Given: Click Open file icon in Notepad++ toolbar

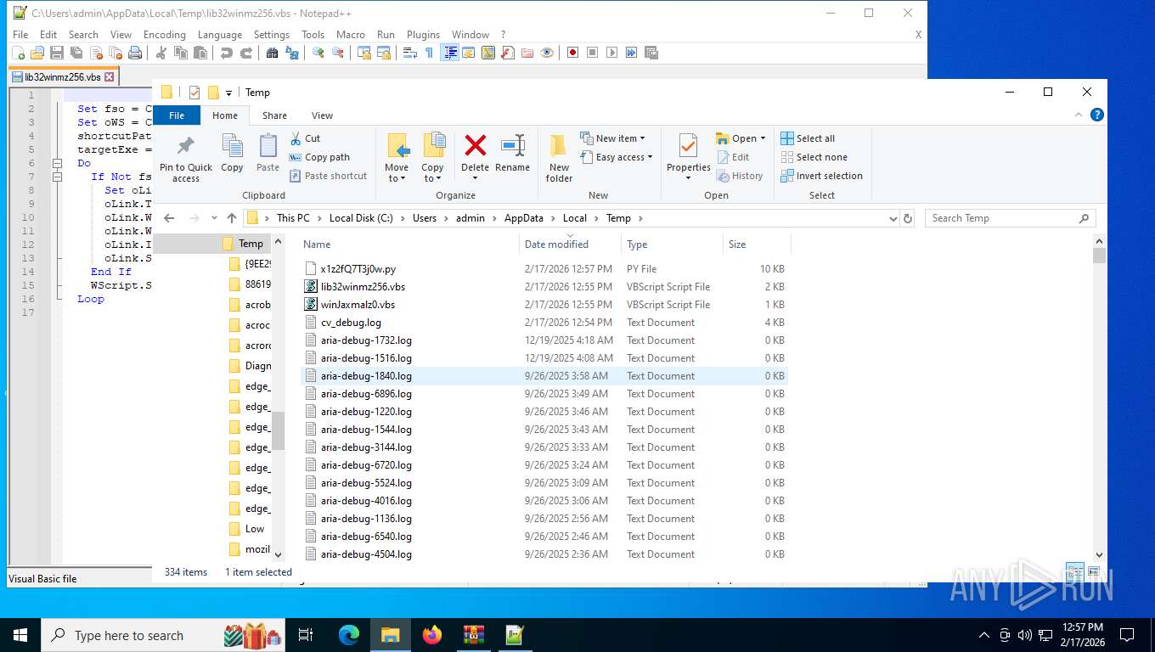Looking at the screenshot, I should [37, 53].
